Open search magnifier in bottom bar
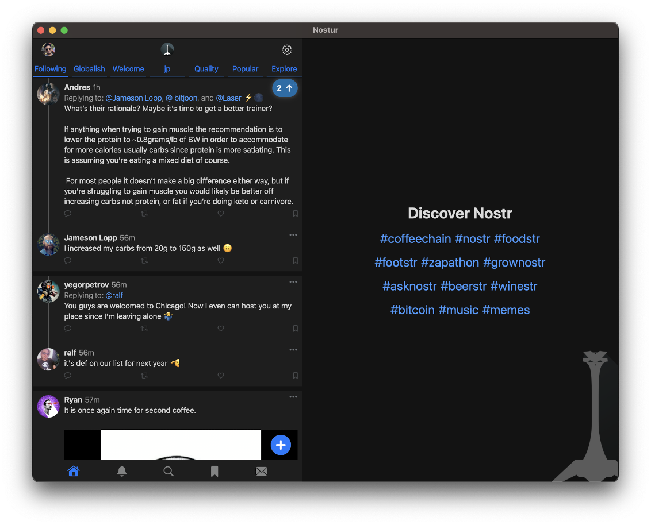The height and width of the screenshot is (525, 651). (x=169, y=472)
